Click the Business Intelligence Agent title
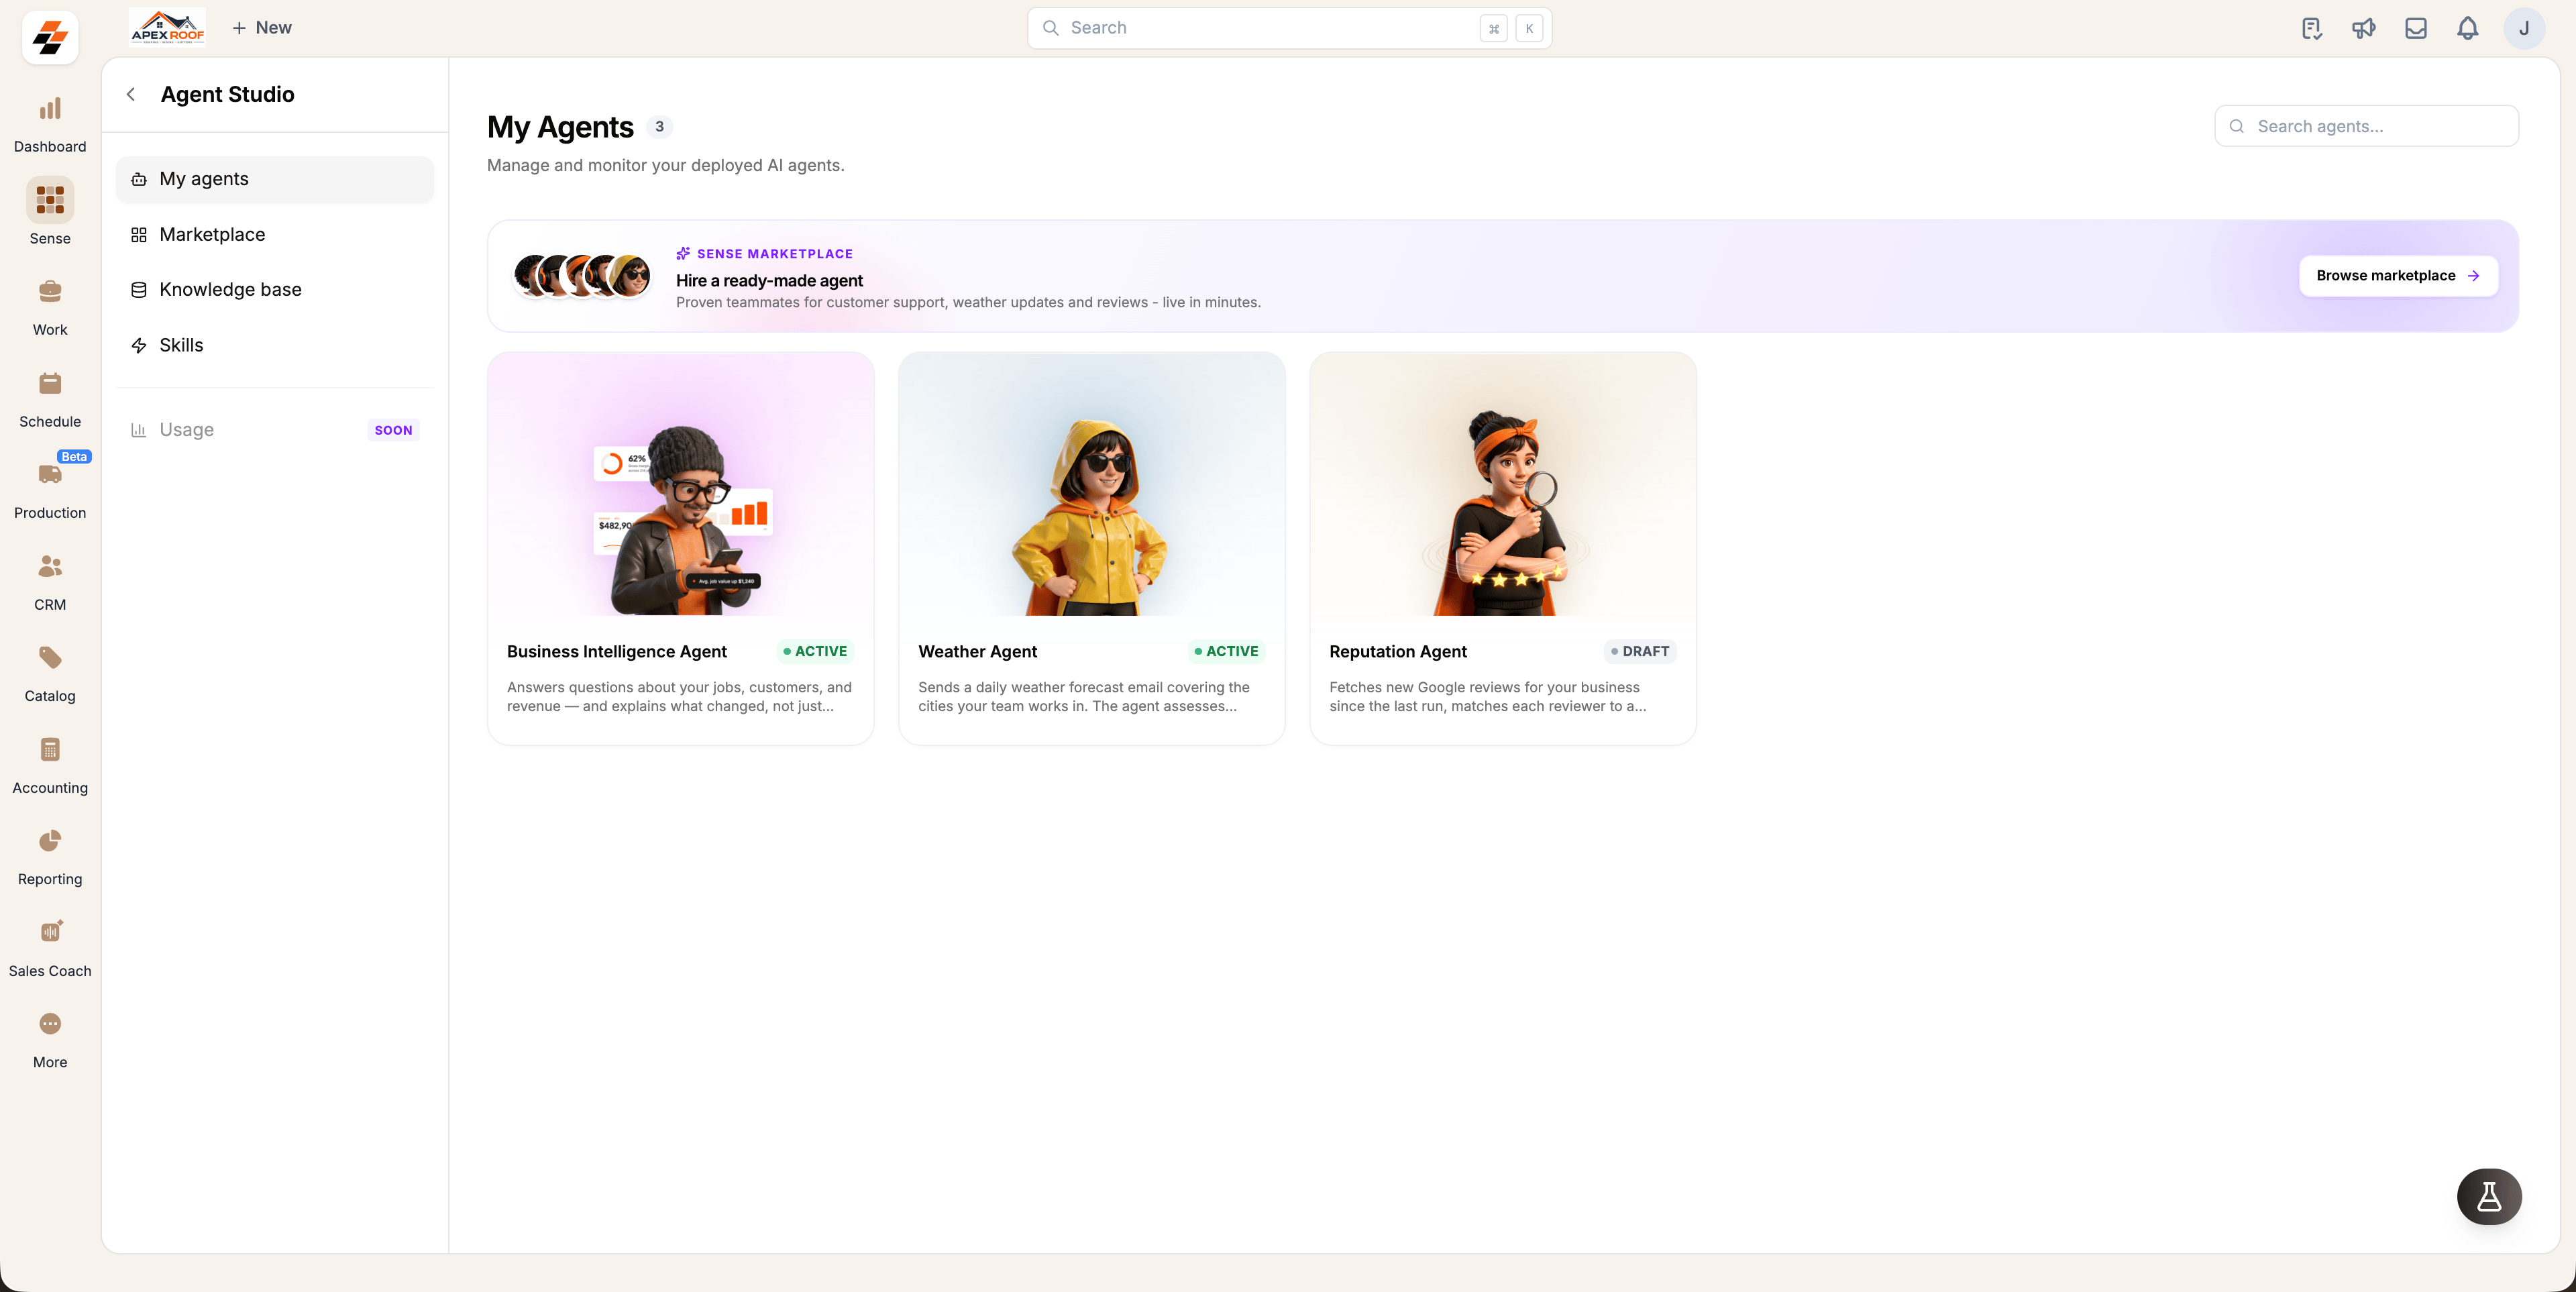Viewport: 2576px width, 1292px height. (x=617, y=652)
